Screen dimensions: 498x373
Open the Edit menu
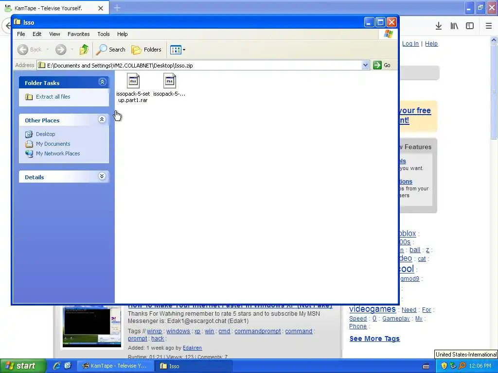click(x=37, y=34)
